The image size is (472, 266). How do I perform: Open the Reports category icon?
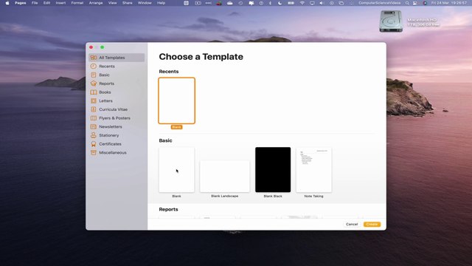(94, 83)
